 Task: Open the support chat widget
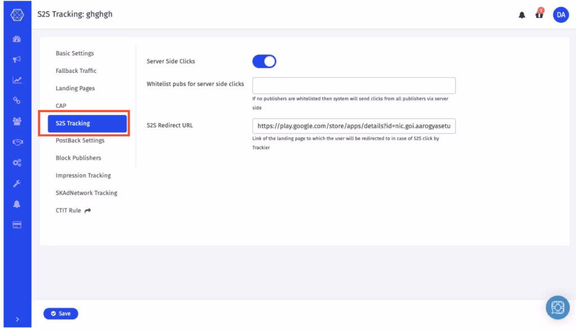tap(557, 307)
